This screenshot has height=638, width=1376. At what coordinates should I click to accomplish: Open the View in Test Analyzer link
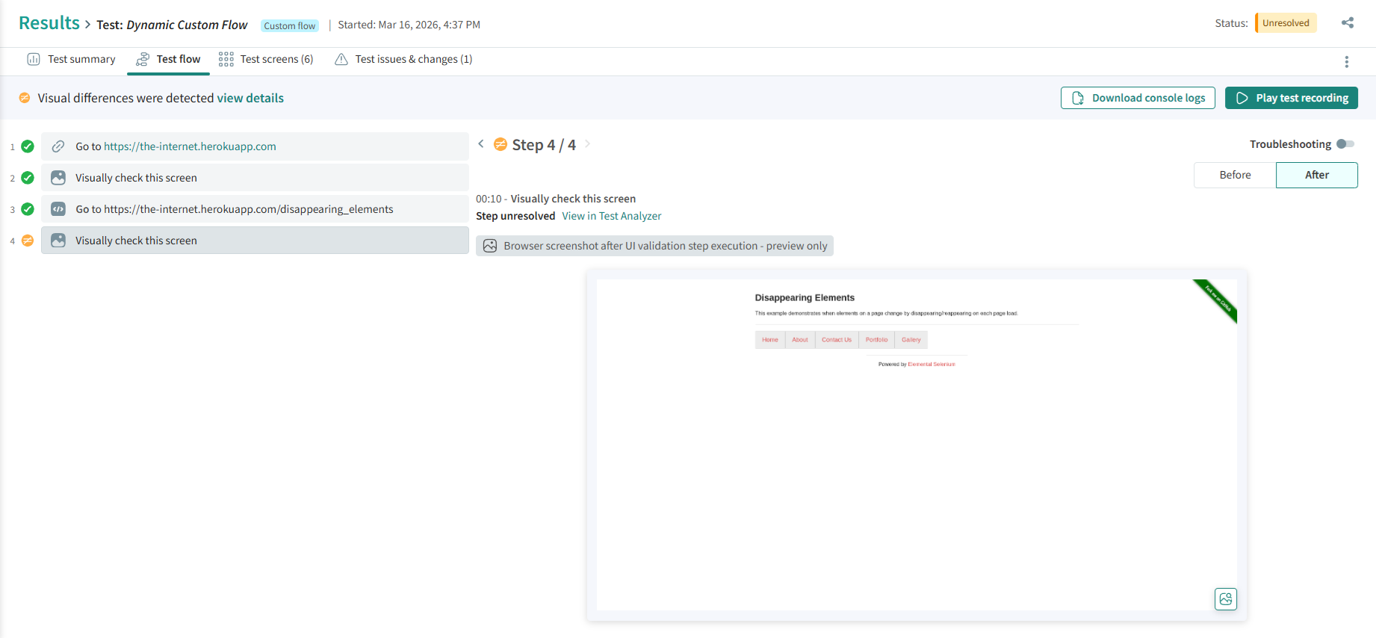point(611,216)
